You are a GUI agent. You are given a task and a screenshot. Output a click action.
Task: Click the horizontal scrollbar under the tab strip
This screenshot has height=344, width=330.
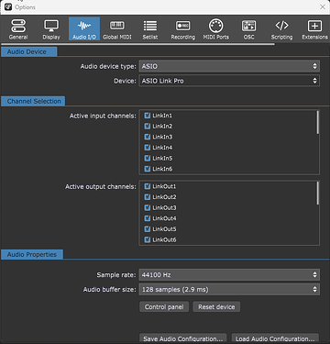(137, 44)
